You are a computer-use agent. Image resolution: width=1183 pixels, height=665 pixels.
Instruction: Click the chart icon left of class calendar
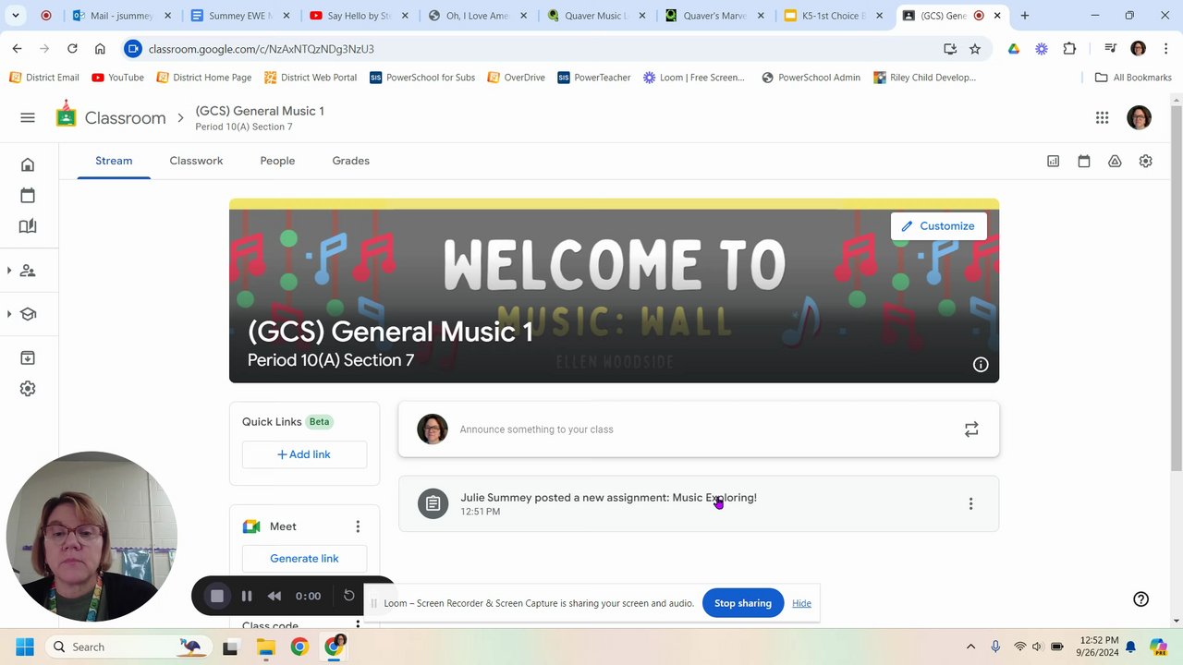point(1053,161)
